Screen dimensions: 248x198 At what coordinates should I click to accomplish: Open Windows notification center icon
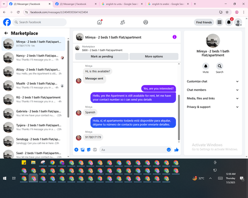click(242, 178)
